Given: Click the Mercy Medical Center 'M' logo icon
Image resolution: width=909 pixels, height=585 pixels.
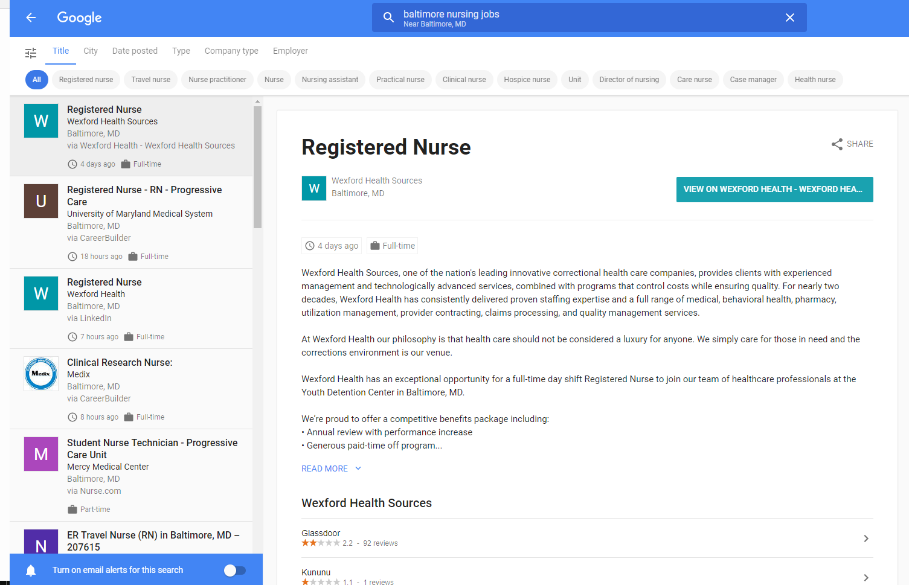Looking at the screenshot, I should point(41,454).
